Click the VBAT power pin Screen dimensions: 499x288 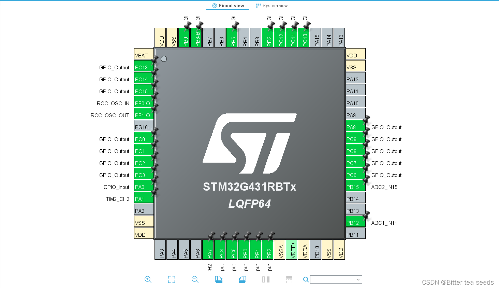tap(144, 54)
